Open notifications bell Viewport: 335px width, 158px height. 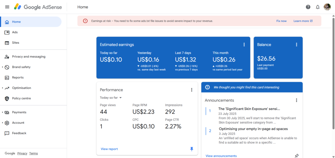(x=318, y=7)
